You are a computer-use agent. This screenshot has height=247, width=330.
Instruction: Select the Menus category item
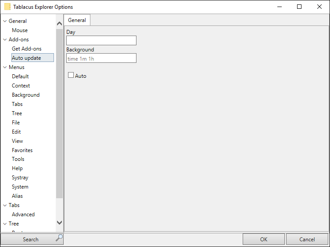17,67
